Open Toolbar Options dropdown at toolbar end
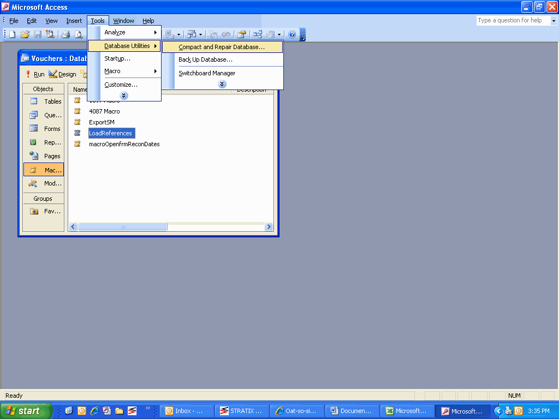 click(x=302, y=35)
